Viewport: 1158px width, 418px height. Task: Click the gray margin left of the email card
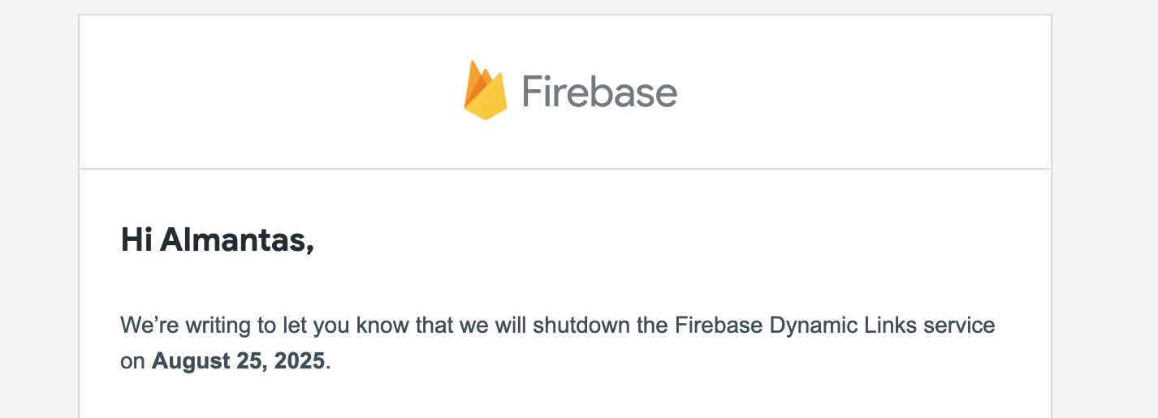[x=39, y=209]
